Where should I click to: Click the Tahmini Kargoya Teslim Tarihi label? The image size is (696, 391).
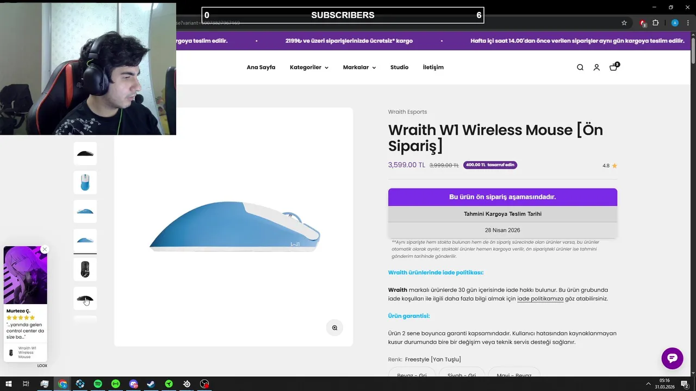(502, 214)
